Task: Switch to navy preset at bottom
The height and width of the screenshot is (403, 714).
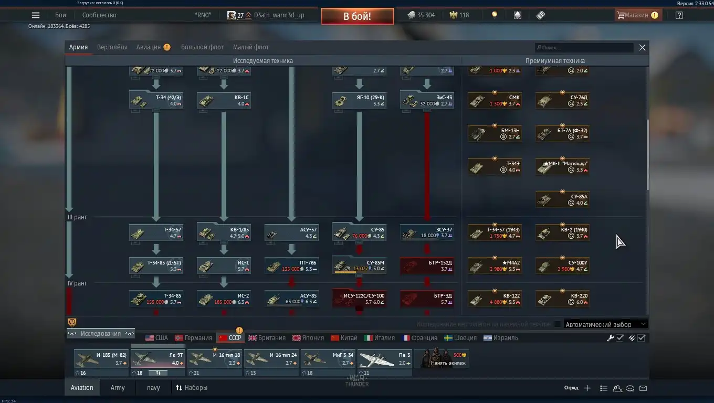Action: coord(153,388)
